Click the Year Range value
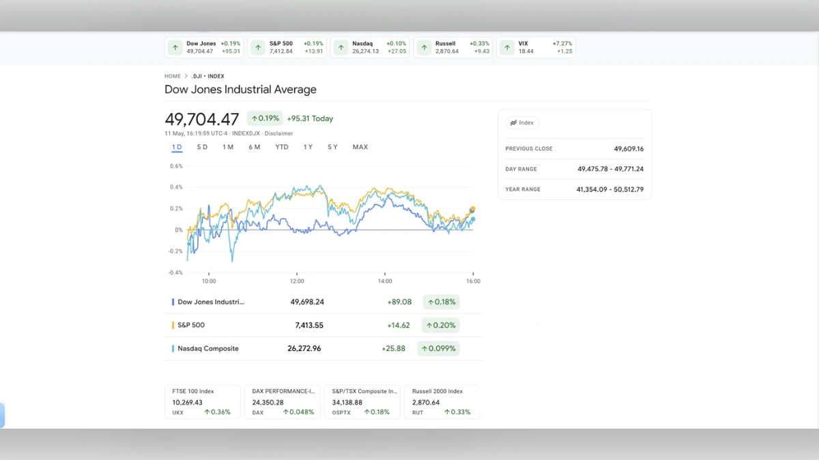Image resolution: width=819 pixels, height=460 pixels. (x=610, y=189)
